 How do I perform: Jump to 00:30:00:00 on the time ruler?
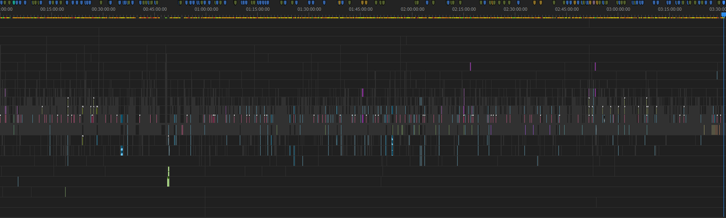pyautogui.click(x=104, y=9)
